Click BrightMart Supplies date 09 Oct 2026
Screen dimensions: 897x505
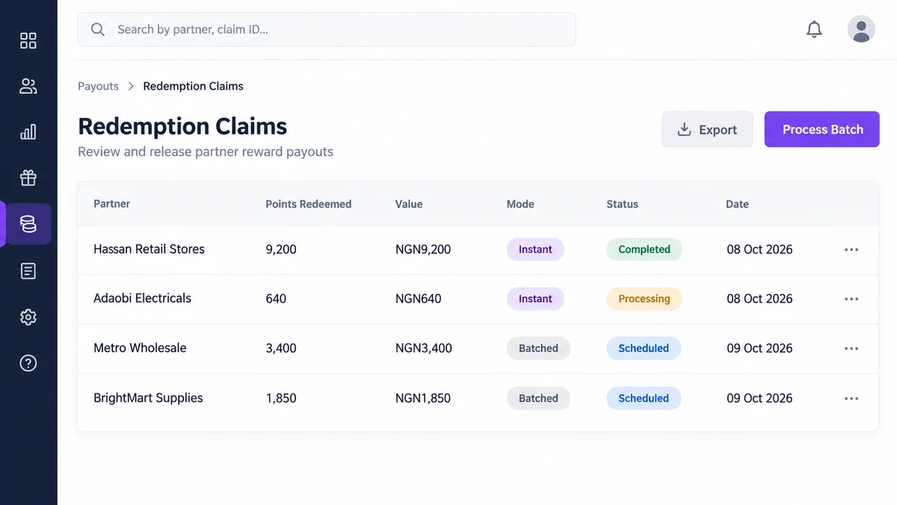(759, 398)
